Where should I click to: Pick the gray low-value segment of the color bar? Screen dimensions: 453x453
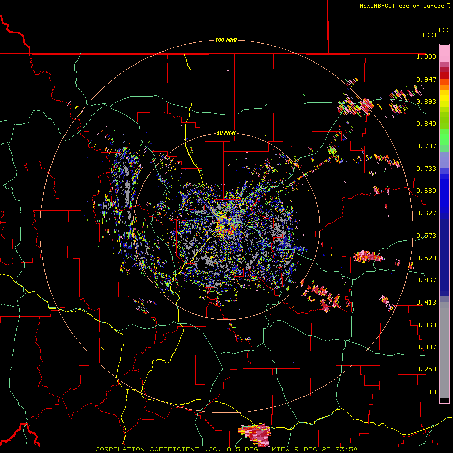click(x=444, y=350)
